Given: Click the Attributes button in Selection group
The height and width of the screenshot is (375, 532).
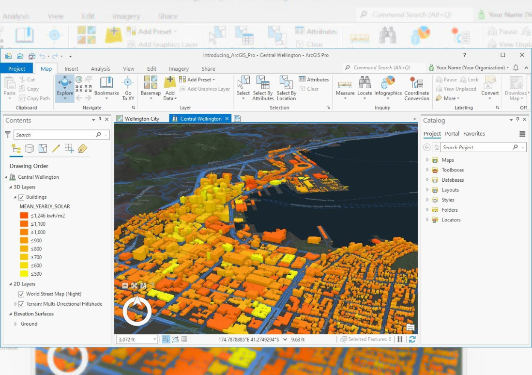Looking at the screenshot, I should (x=314, y=79).
